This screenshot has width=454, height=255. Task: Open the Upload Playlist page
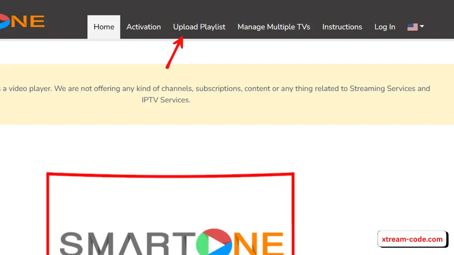[x=199, y=27]
